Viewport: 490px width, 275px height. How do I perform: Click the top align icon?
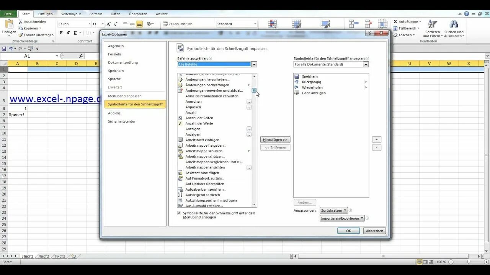pyautogui.click(x=125, y=24)
